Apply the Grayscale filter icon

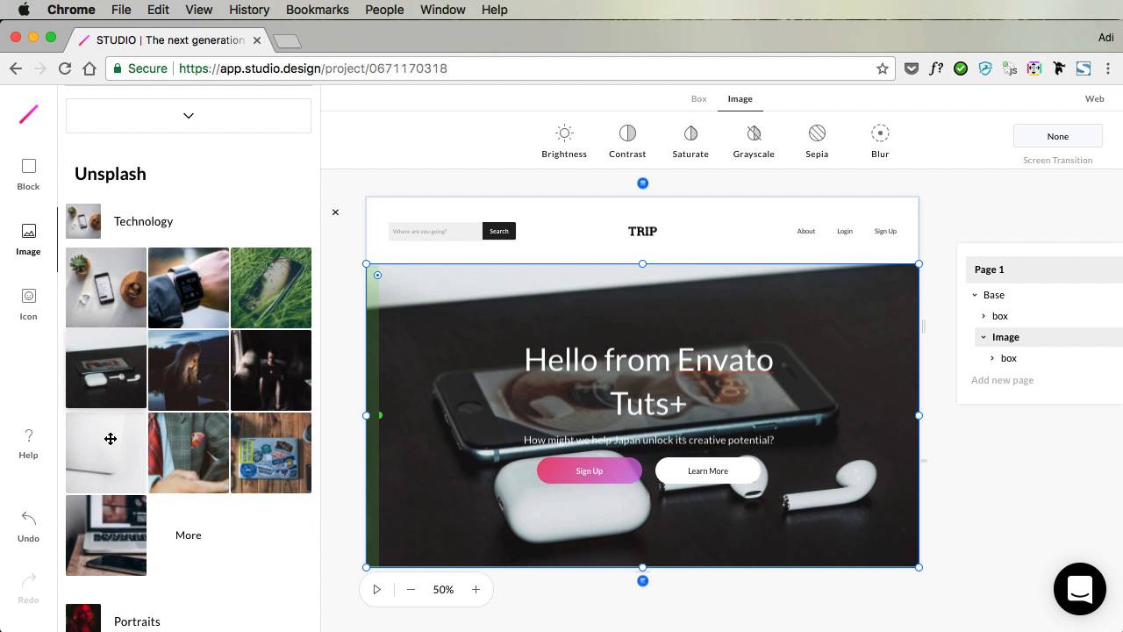click(x=754, y=133)
